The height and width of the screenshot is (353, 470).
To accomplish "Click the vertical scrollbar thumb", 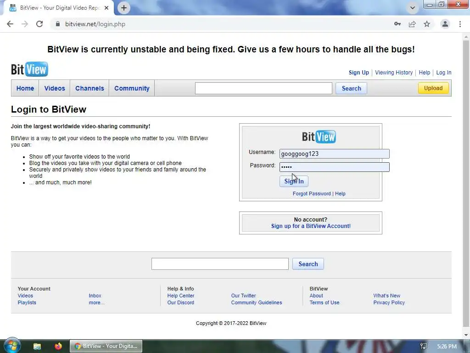I will 466,183.
